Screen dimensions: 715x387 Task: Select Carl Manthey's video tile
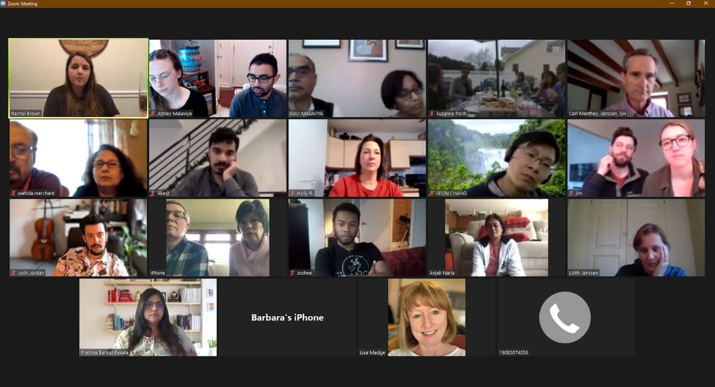pyautogui.click(x=636, y=78)
